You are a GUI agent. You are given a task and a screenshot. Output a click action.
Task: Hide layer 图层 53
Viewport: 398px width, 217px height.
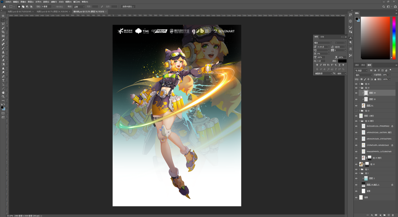click(x=356, y=99)
